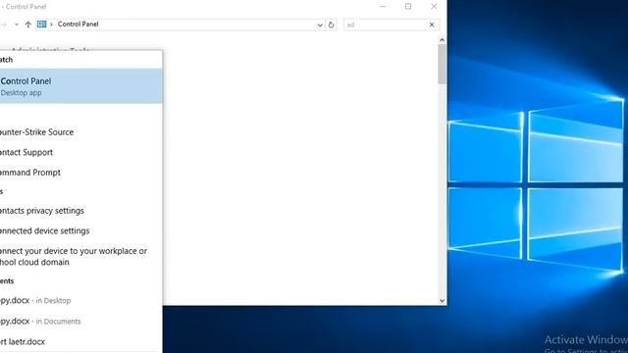Open the address bar history dropdown
Screen dimensions: 628x353
[320, 25]
